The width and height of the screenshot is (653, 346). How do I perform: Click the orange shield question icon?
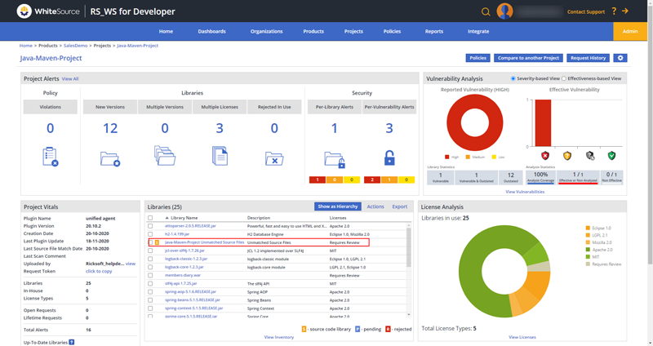[567, 156]
